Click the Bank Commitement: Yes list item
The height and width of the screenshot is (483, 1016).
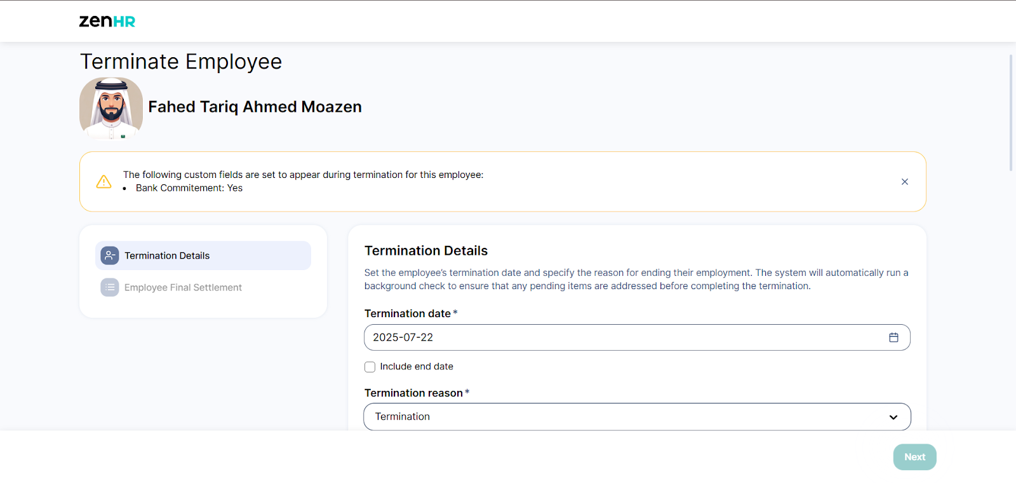(189, 188)
